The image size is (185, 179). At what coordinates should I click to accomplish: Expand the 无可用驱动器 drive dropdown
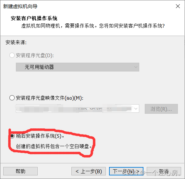click(x=78, y=67)
